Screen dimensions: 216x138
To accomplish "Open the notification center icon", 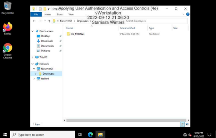I will pyautogui.click(x=209, y=135).
